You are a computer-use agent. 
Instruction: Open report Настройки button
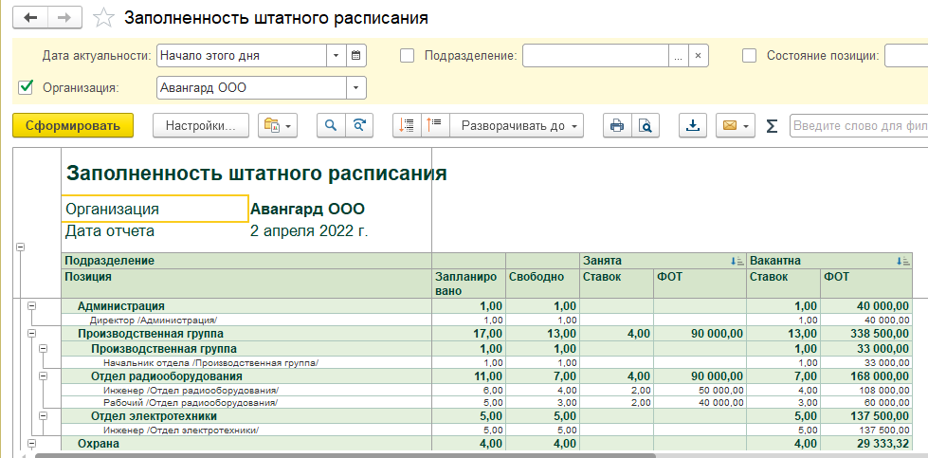tap(200, 125)
